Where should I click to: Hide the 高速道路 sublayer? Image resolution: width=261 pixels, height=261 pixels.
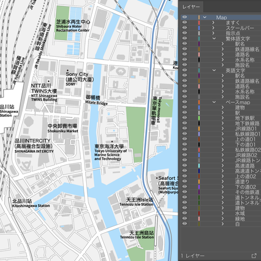[184, 166]
